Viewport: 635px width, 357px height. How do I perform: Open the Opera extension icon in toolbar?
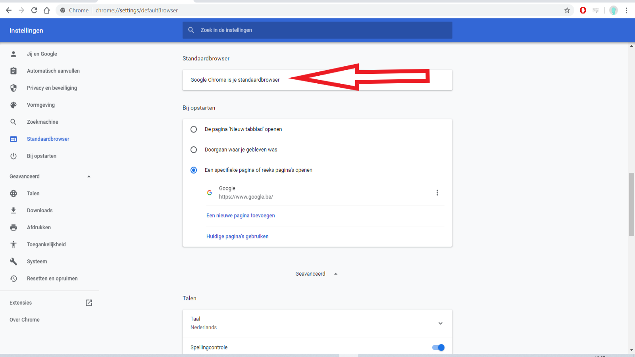[x=583, y=10]
